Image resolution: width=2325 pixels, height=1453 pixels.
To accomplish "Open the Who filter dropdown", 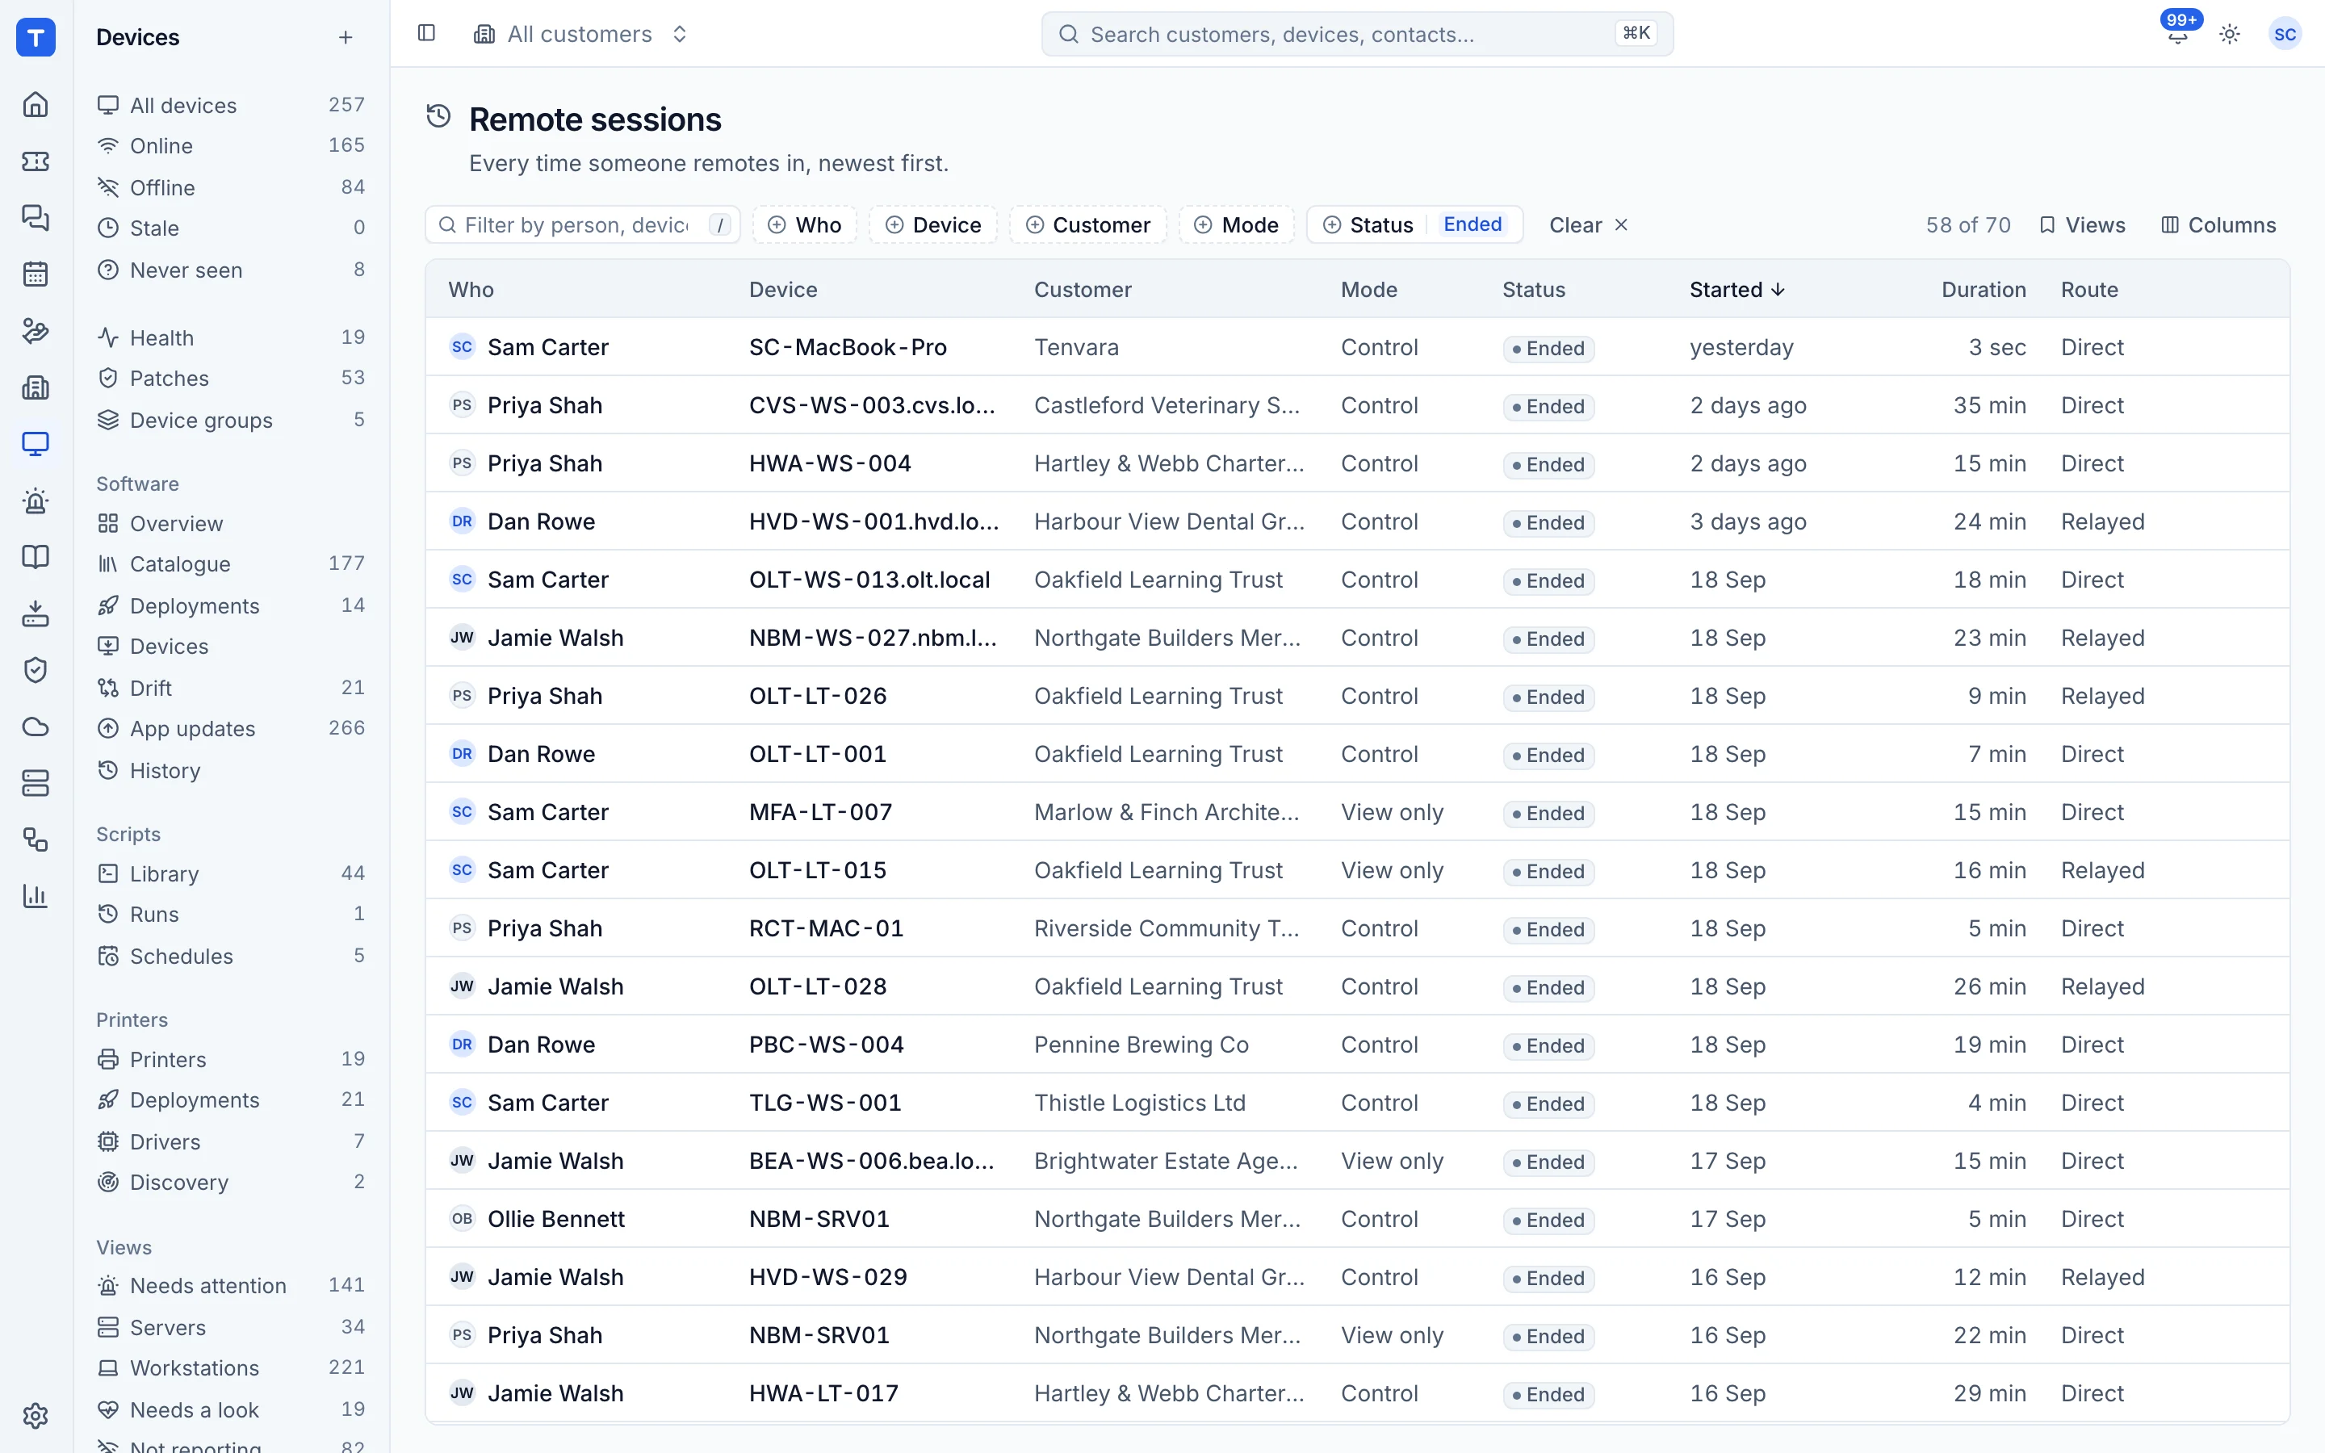I will click(804, 225).
